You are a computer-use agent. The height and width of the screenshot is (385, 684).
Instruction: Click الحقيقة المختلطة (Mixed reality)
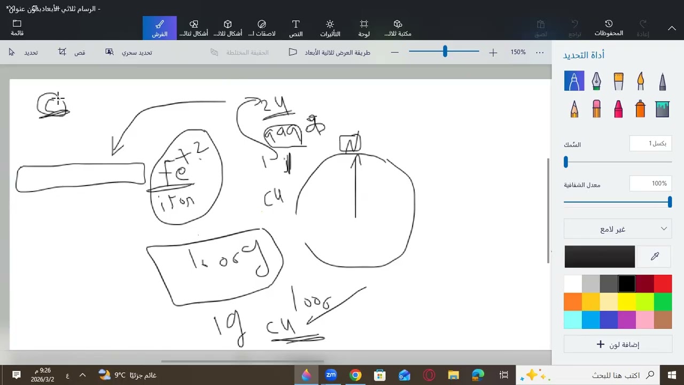pos(239,52)
